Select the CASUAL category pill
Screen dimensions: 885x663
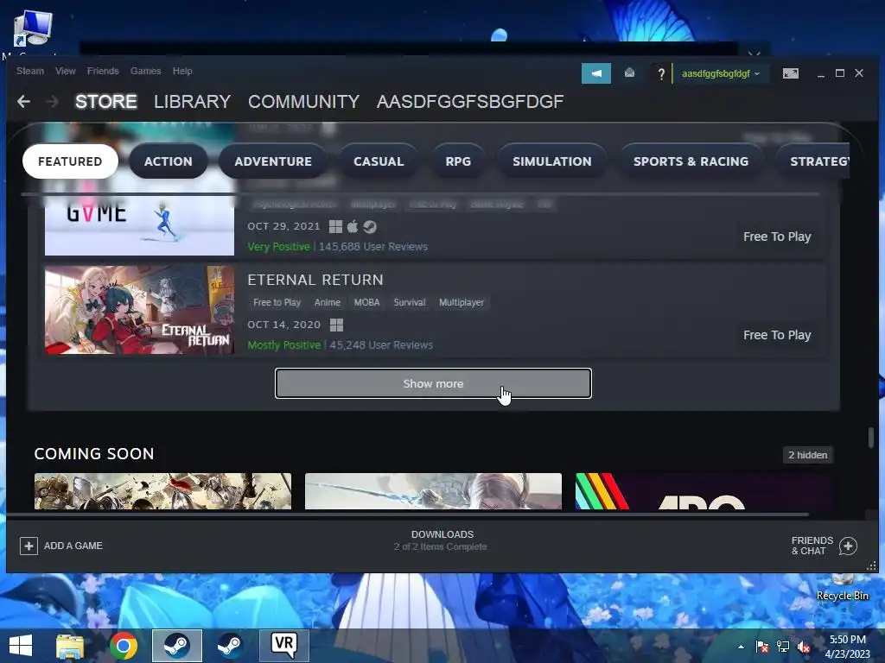379,161
